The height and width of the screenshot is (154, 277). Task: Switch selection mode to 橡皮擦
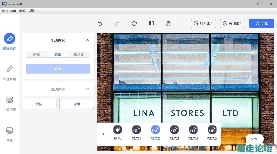[79, 55]
